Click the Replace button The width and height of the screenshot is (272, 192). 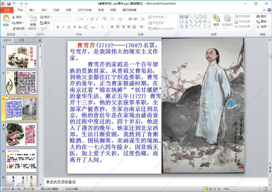pos(262,21)
